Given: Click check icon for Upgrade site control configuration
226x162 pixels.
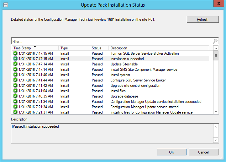Looking at the screenshot, I should pyautogui.click(x=15, y=86).
